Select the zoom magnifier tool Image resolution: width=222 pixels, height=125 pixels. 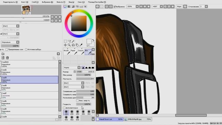tap(69, 45)
